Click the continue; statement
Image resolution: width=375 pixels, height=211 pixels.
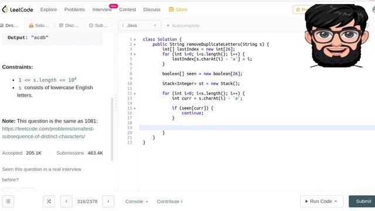(x=193, y=113)
